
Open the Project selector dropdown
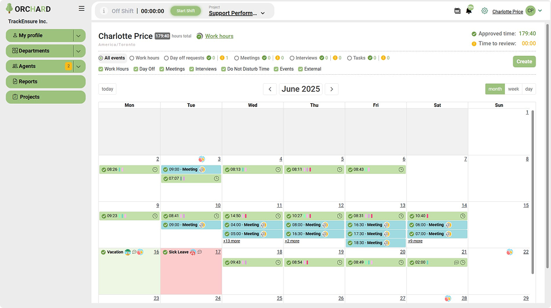click(x=237, y=13)
